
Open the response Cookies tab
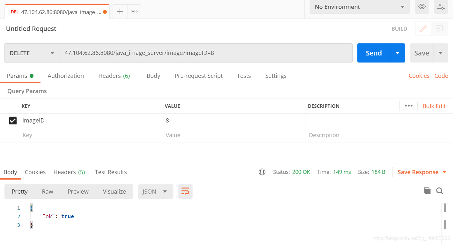(x=35, y=172)
